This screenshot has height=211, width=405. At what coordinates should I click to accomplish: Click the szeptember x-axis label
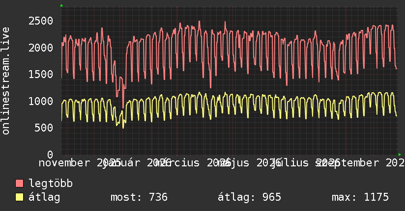(x=347, y=163)
